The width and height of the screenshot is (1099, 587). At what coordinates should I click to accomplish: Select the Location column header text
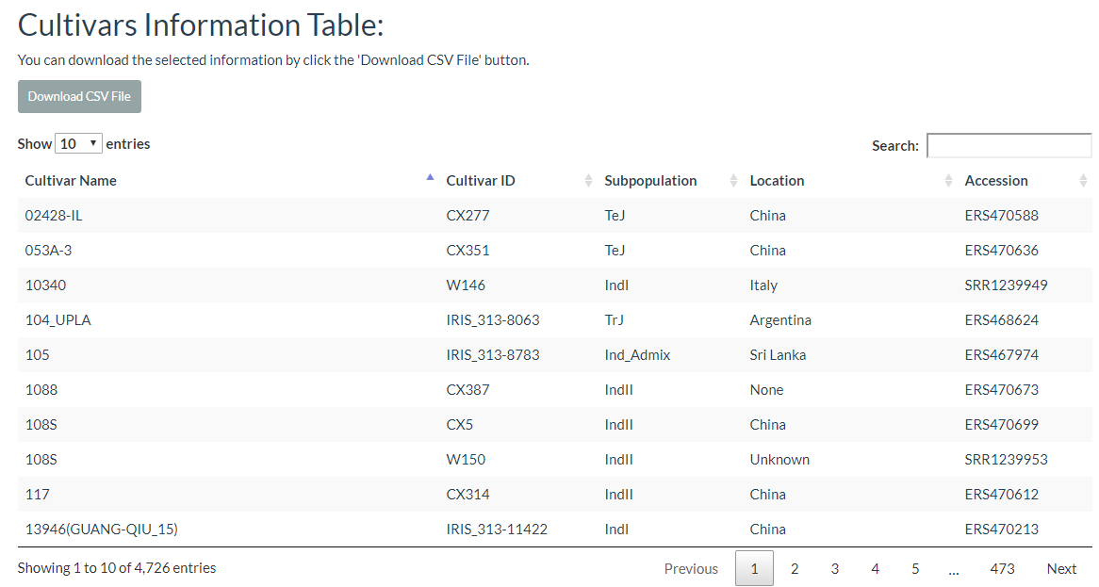pos(777,181)
